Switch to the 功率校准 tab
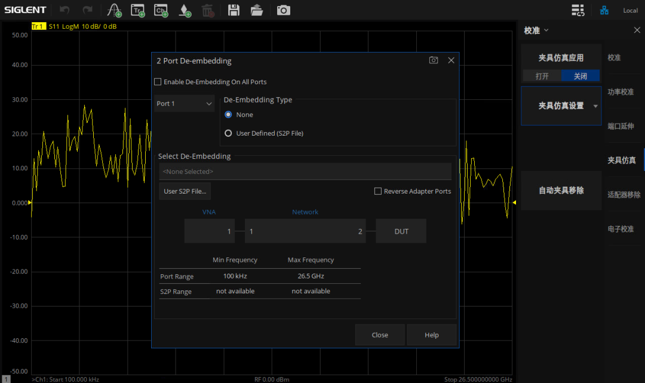This screenshot has width=645, height=383. tap(620, 92)
